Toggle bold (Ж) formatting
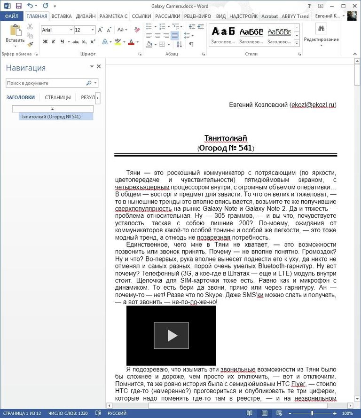Screen dimensions: 361x418 (x=45, y=41)
